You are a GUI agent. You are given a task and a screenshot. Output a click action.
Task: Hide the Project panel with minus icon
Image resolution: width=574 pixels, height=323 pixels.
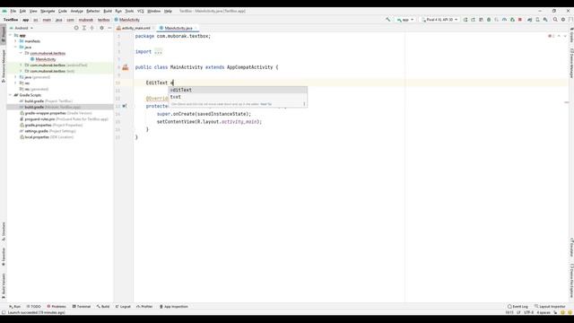[x=109, y=28]
